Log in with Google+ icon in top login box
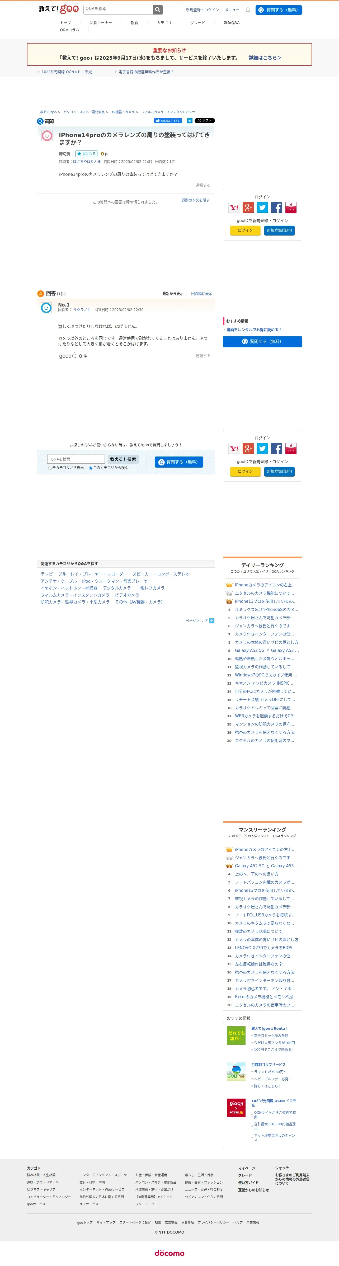 click(x=248, y=208)
